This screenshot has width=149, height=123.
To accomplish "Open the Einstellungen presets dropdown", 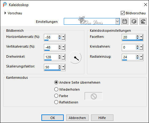I will click(x=117, y=21).
